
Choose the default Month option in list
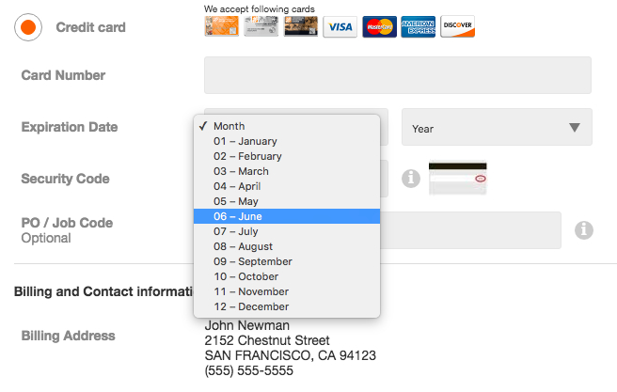[x=229, y=126]
